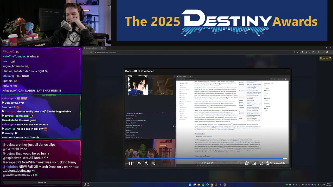333x187 pixels.
Task: Open the Windows Start menu
Action: click(x=190, y=185)
